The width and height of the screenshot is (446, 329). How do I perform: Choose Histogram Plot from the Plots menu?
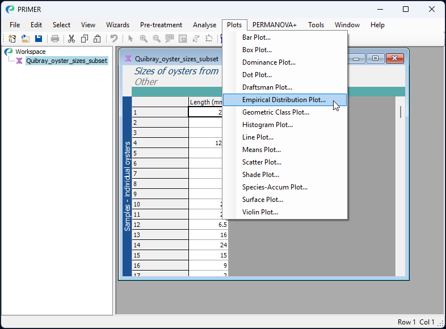click(x=267, y=125)
